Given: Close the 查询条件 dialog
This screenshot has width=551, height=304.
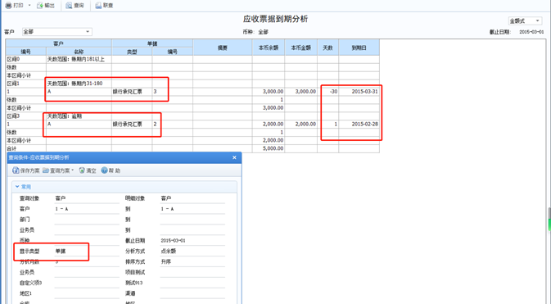Looking at the screenshot, I should [234, 157].
